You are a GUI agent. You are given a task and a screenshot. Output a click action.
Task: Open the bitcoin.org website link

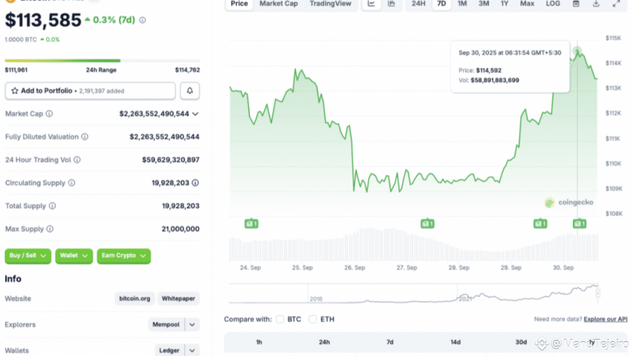135,299
